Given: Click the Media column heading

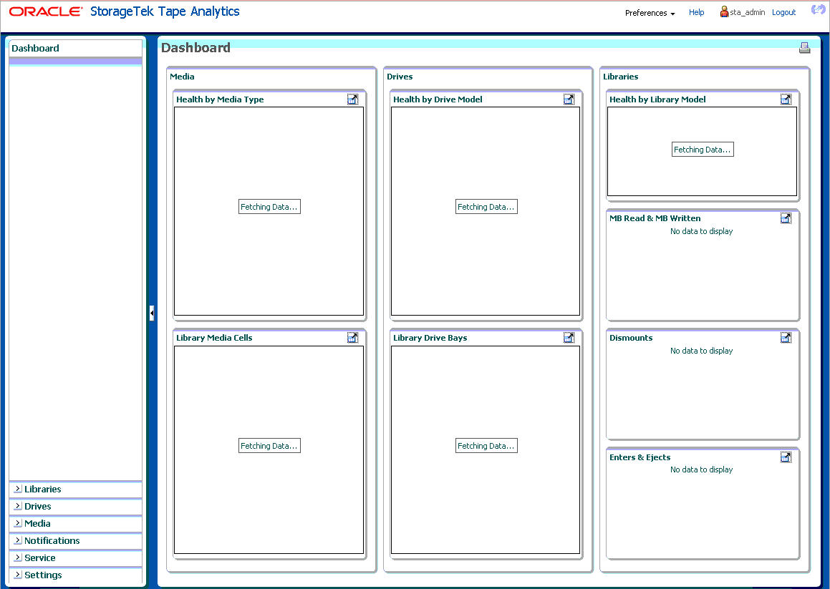Looking at the screenshot, I should [x=182, y=76].
